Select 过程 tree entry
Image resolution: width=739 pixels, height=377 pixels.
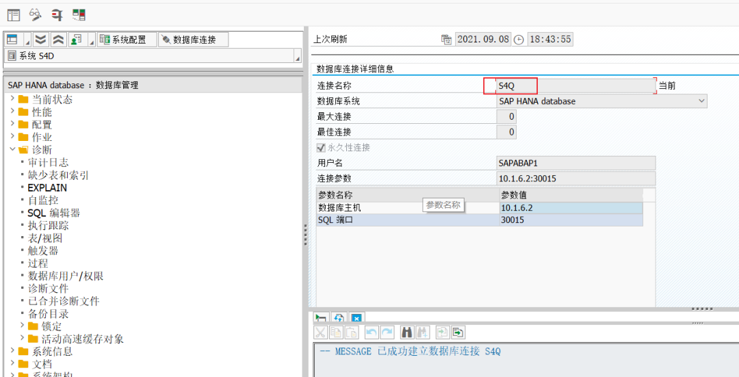[x=38, y=263]
